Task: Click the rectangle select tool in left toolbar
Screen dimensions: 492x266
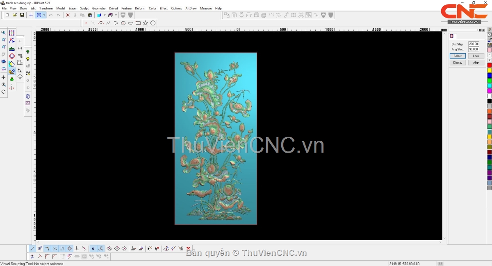Action: [x=12, y=33]
